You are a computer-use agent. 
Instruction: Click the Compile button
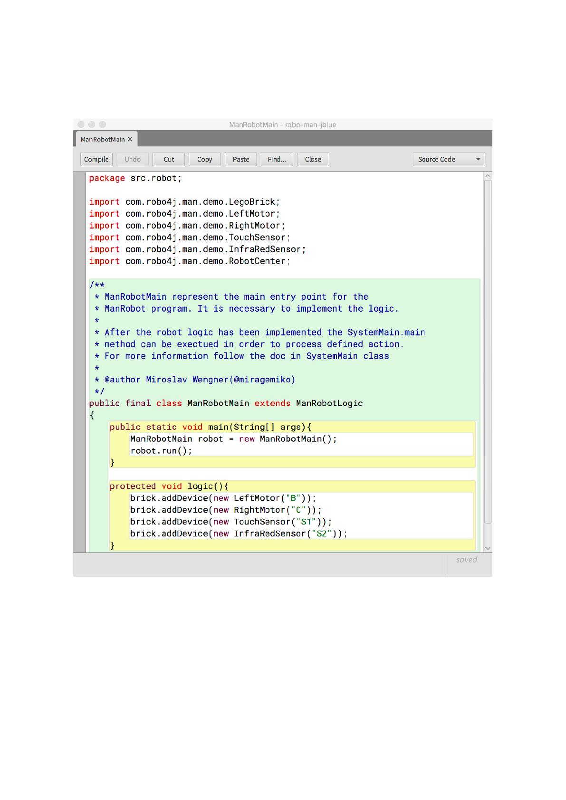pyautogui.click(x=96, y=160)
